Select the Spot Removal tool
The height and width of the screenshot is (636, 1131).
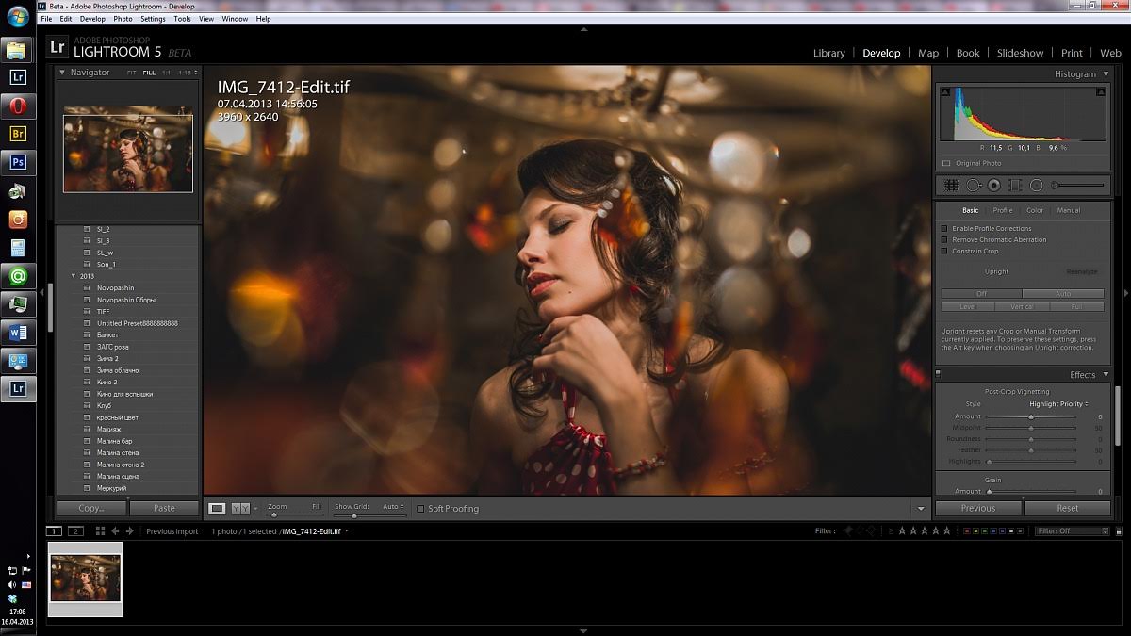[973, 186]
